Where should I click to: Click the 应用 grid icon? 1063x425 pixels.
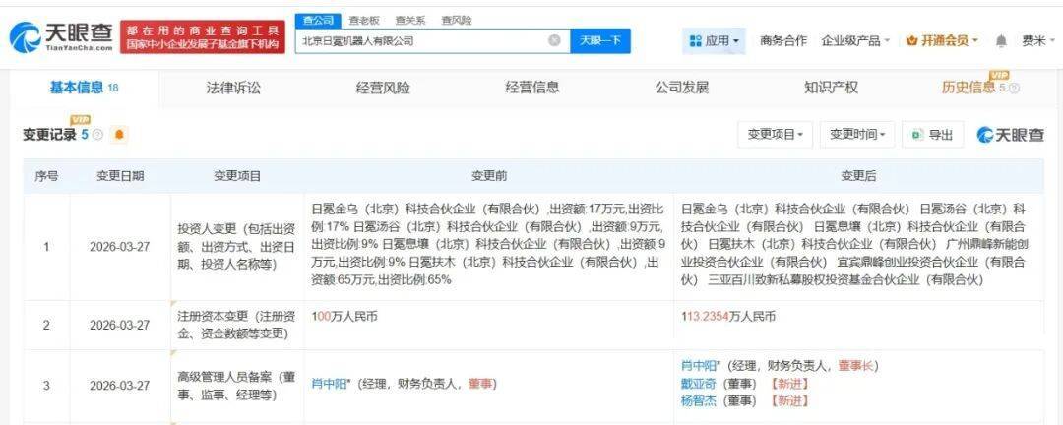coord(695,41)
